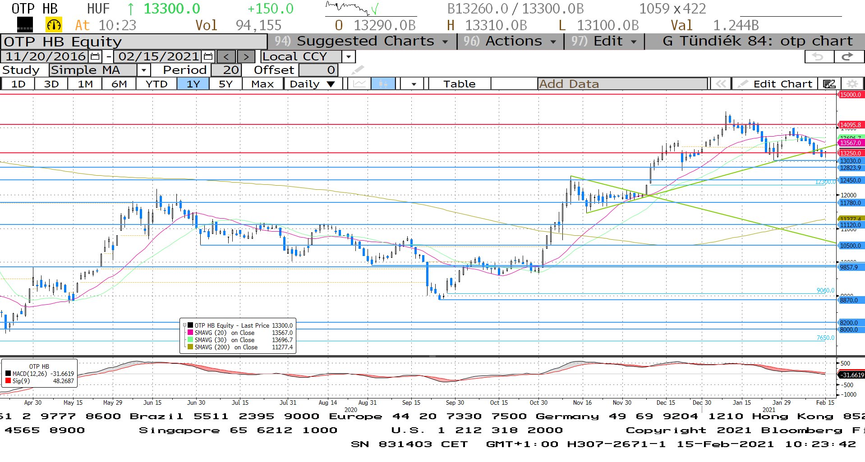Click the Sig(9) red legend entry
Screen dimensions: 865x462
click(40, 381)
